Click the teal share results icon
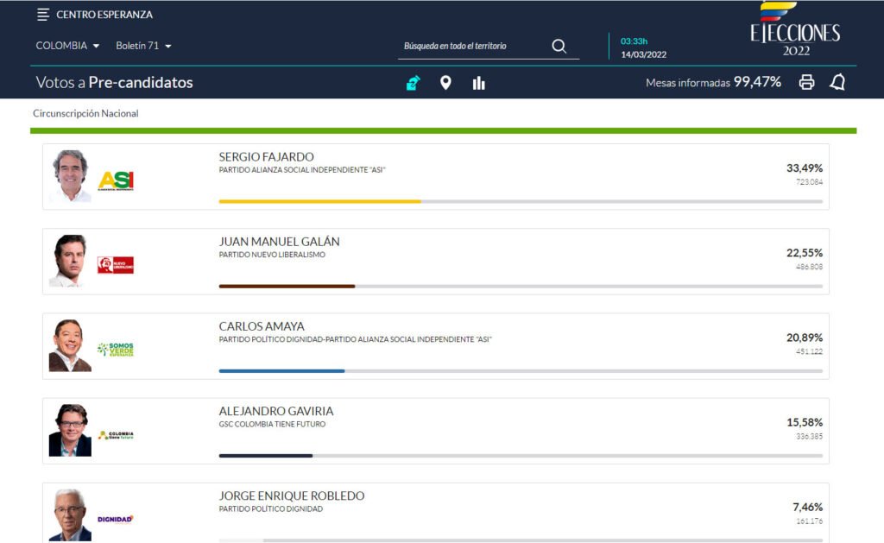The width and height of the screenshot is (884, 543). (414, 83)
